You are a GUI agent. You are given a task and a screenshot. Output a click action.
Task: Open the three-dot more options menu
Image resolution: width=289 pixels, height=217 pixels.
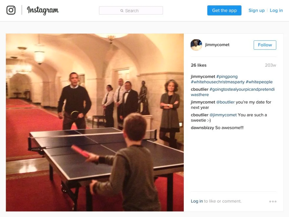tap(273, 201)
